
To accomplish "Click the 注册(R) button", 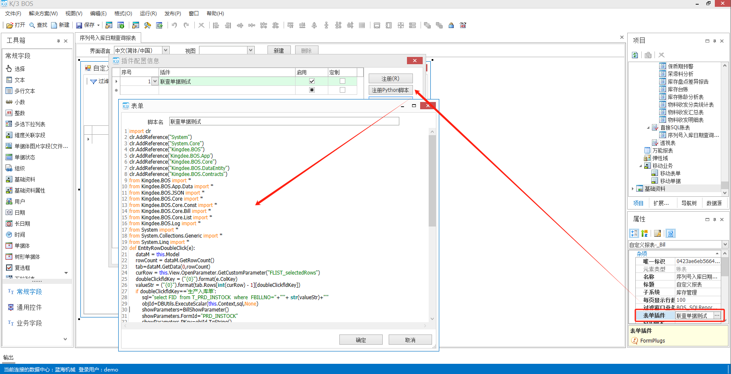I will pos(390,79).
